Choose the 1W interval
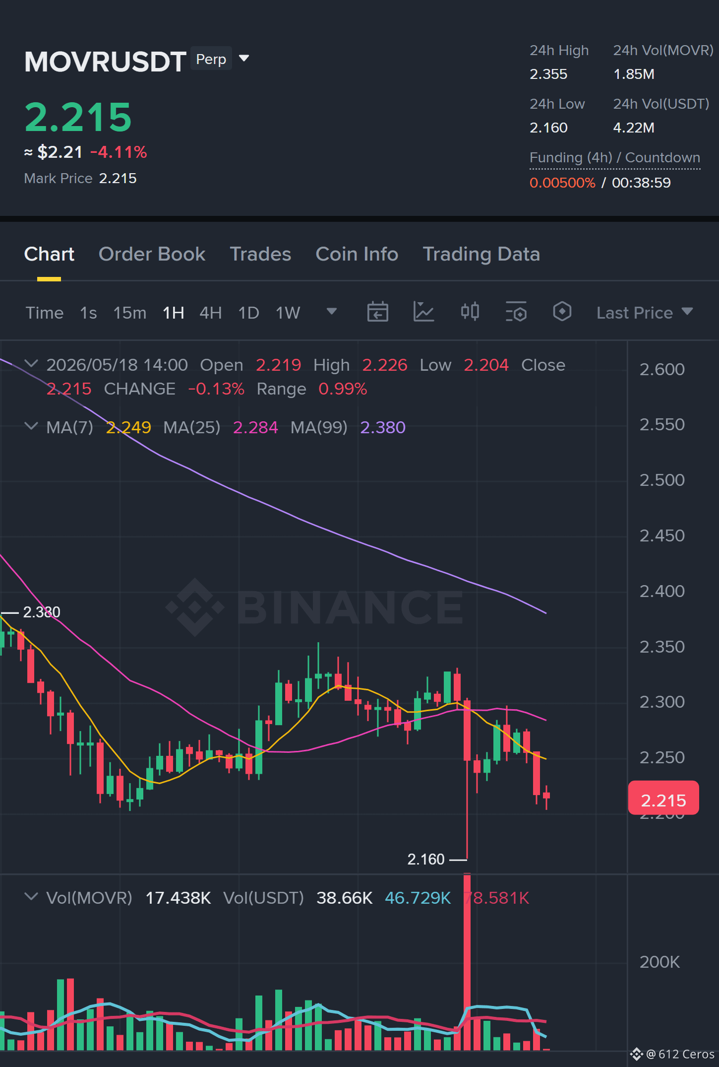 [288, 313]
